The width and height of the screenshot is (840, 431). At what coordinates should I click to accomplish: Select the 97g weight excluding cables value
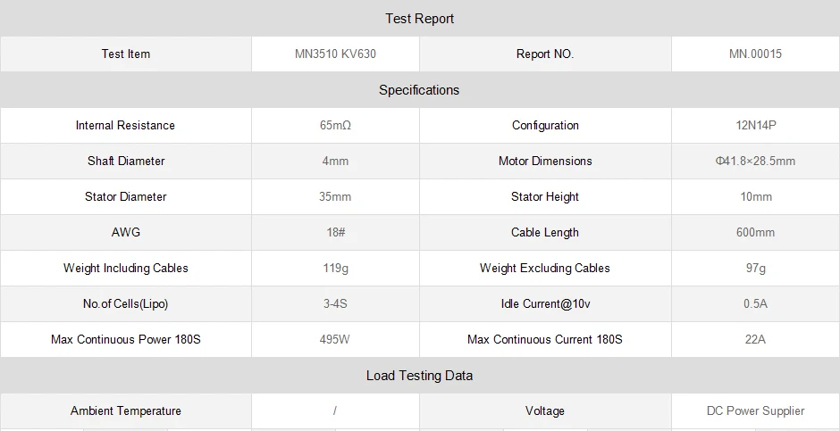[755, 269]
